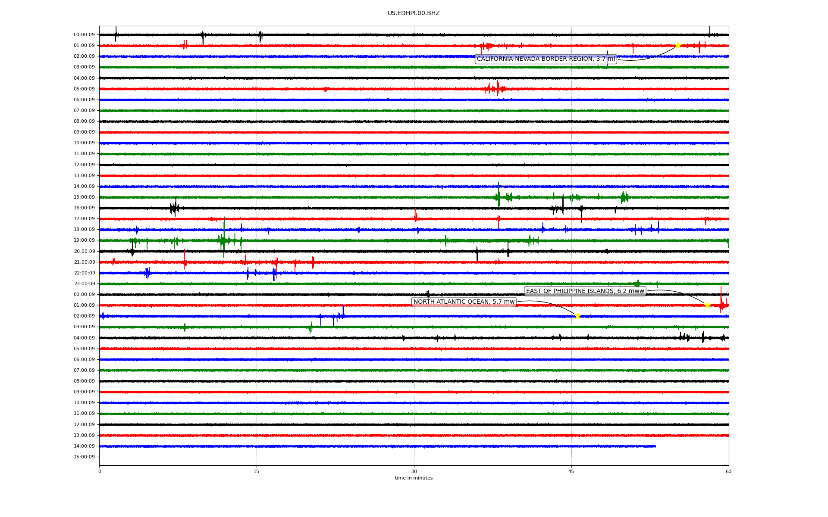The width and height of the screenshot is (828, 517).
Task: Click the x-axis tick label 45
Action: click(x=571, y=472)
